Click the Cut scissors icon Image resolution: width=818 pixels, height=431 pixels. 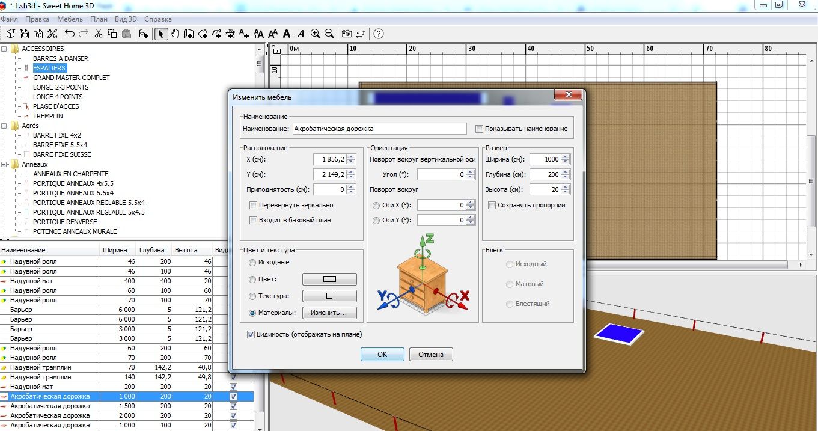pos(97,34)
